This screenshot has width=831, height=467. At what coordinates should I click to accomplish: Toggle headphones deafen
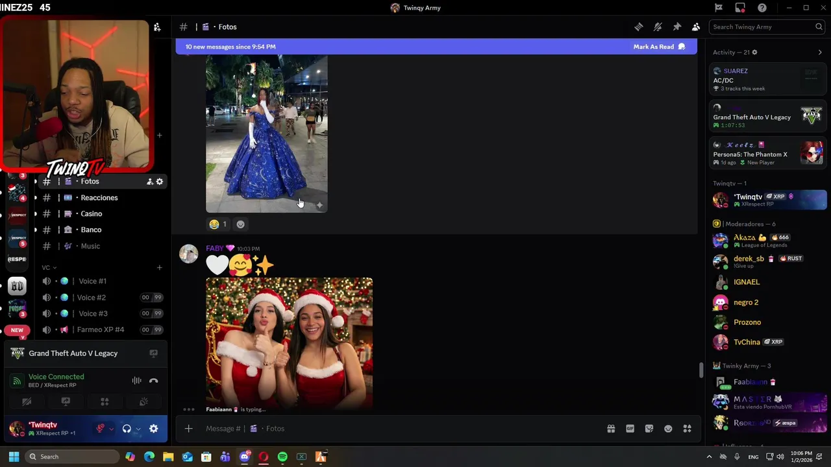127,429
